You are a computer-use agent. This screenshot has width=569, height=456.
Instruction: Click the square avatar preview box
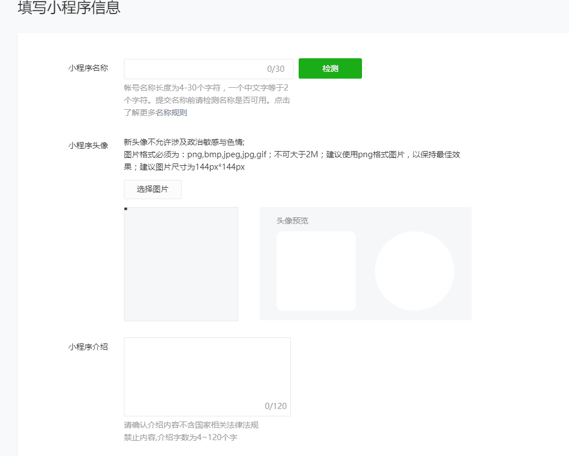coord(316,270)
